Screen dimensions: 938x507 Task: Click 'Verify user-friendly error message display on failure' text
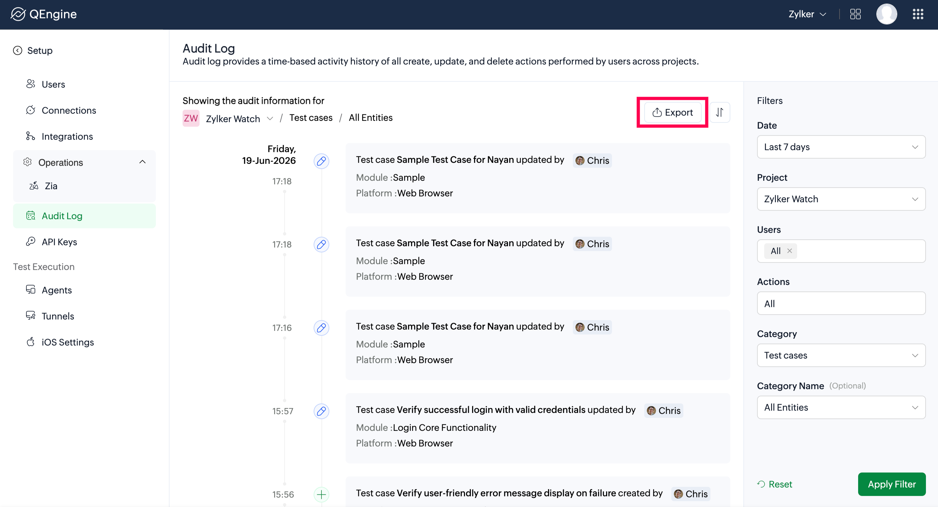506,493
